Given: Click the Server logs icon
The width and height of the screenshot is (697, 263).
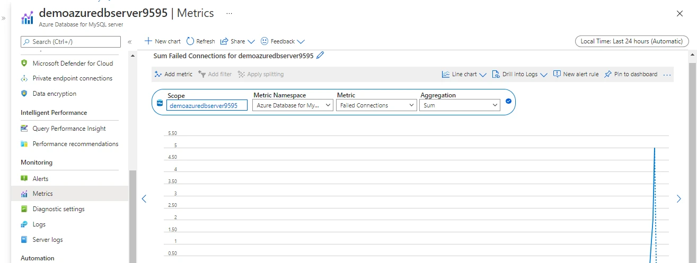Looking at the screenshot, I should point(24,240).
